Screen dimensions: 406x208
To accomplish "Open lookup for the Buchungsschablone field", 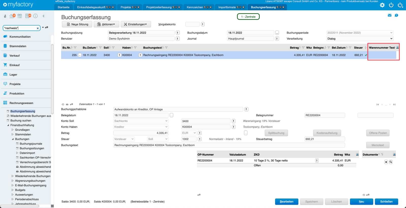I will (x=246, y=109).
